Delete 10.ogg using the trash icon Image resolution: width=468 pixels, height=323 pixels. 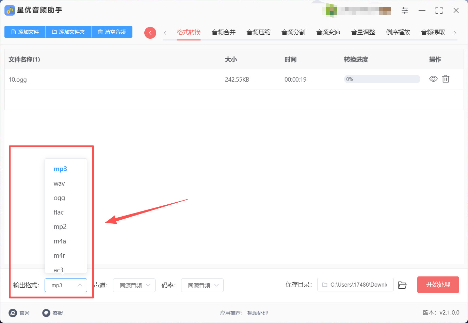pyautogui.click(x=446, y=79)
